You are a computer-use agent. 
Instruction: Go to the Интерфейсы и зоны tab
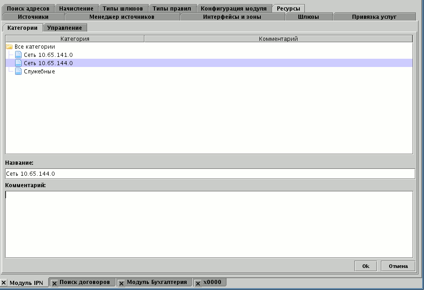232,17
